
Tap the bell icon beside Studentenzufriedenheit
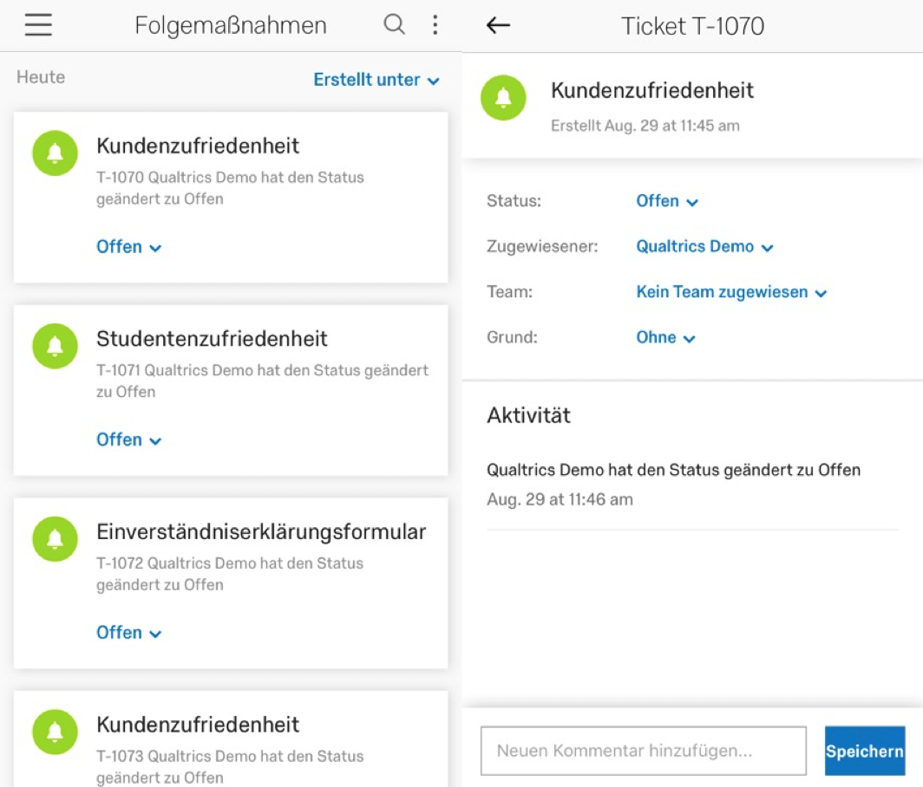(55, 346)
